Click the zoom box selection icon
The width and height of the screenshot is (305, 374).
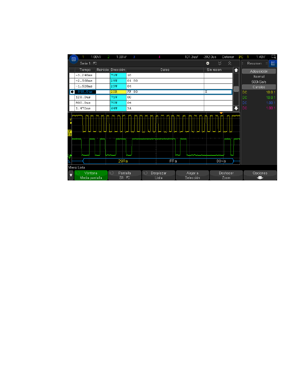[274, 57]
